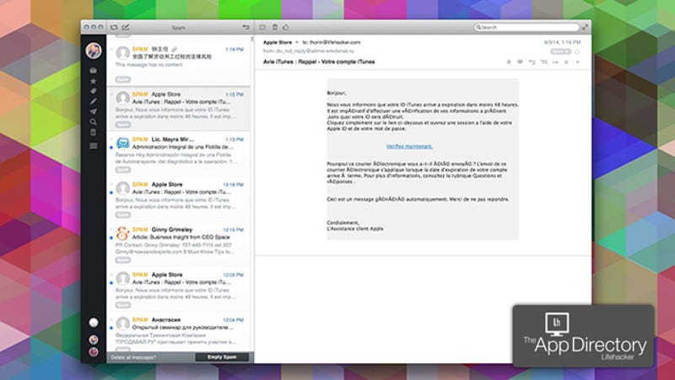Compose a new message with pencil icon
The width and height of the screenshot is (675, 380).
coord(126,27)
